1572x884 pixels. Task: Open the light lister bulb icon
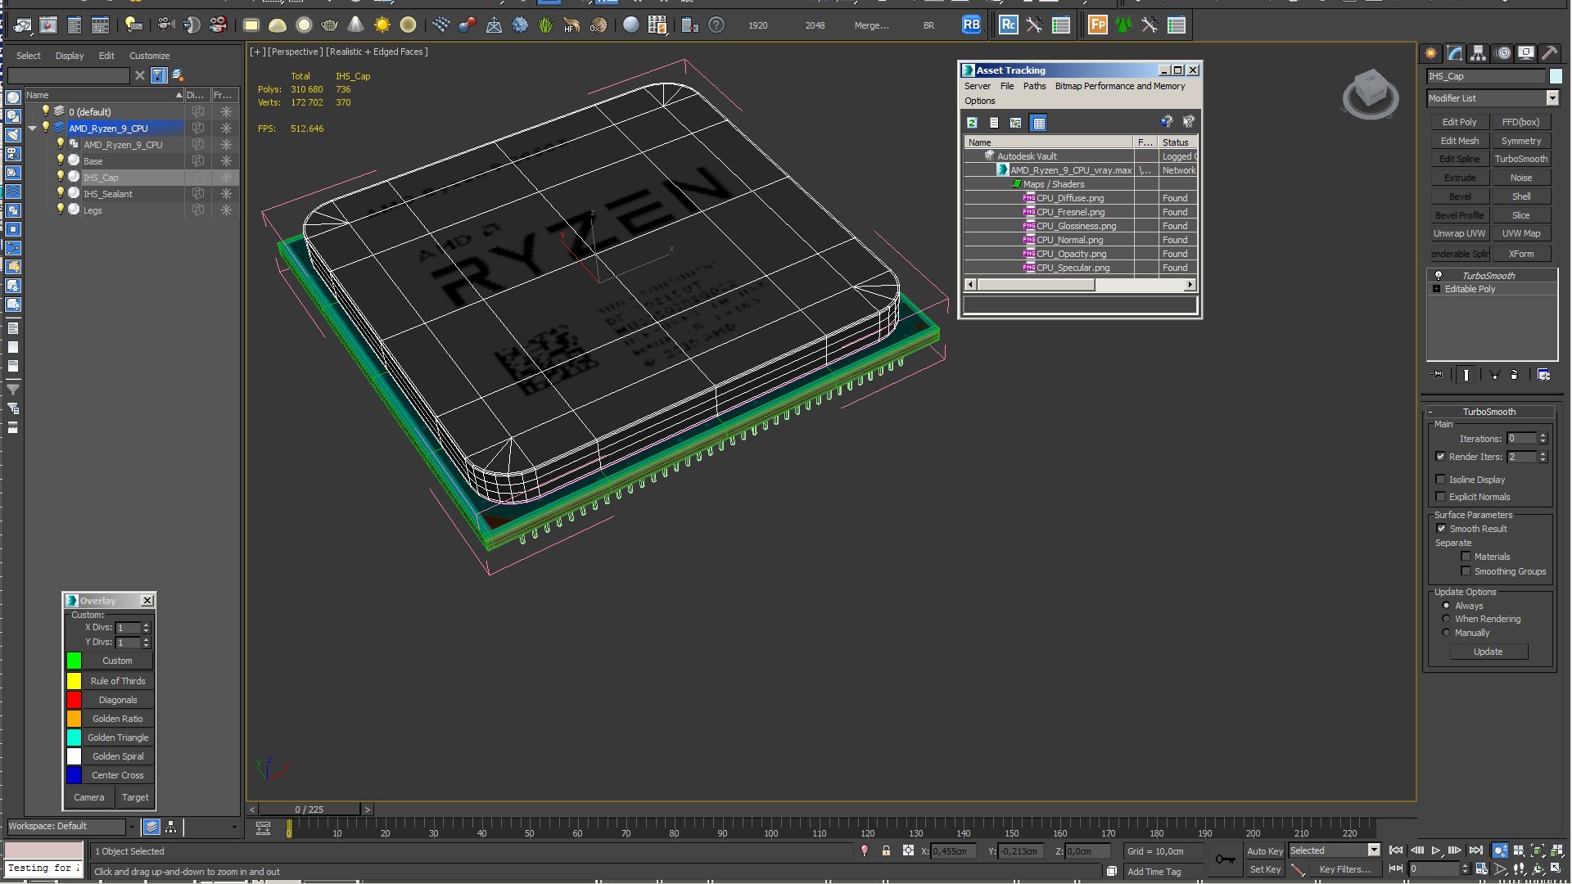(x=133, y=25)
